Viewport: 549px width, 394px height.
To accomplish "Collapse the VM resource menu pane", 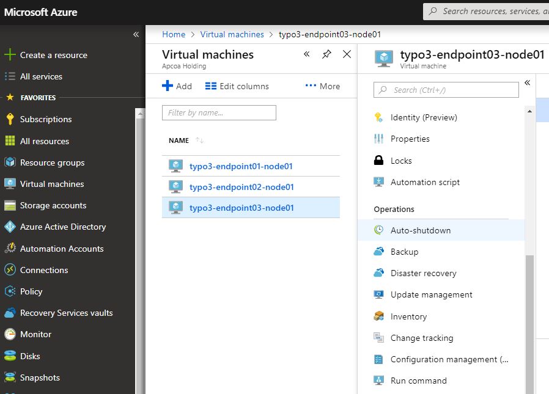I will click(x=527, y=82).
